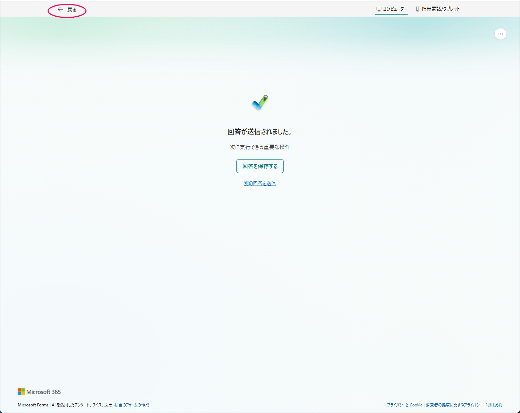Click the 回答が送信されました heading
This screenshot has height=413, width=520.
pos(260,132)
